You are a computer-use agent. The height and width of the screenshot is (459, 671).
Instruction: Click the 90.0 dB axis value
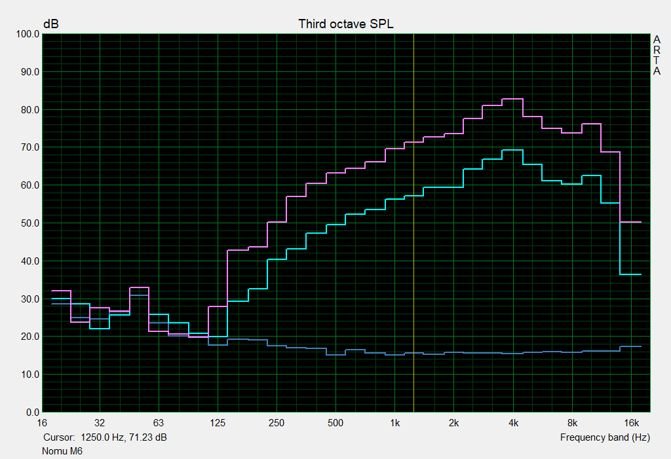click(30, 72)
